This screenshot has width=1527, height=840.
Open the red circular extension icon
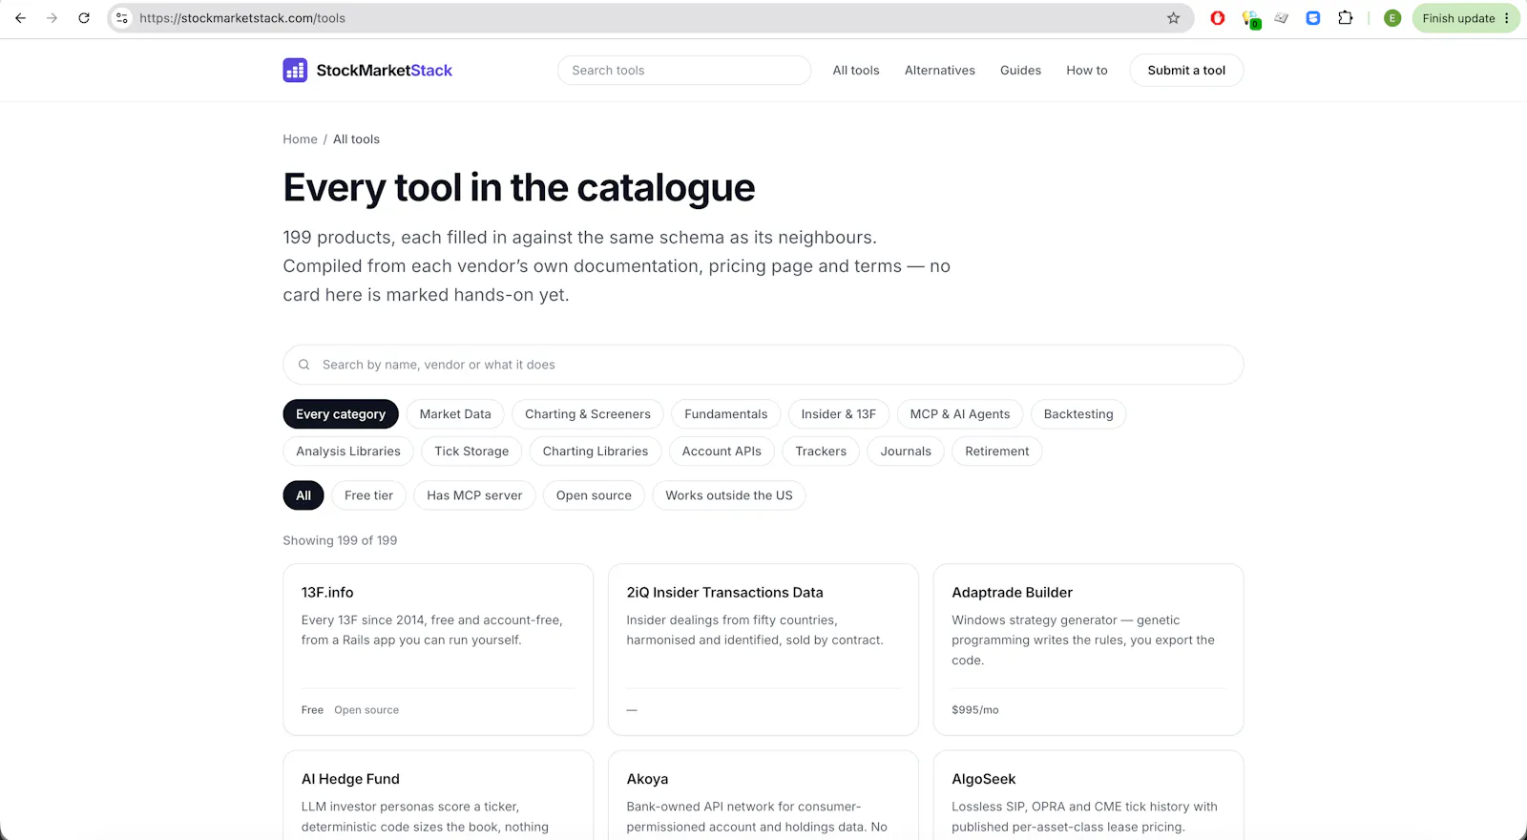[1218, 18]
